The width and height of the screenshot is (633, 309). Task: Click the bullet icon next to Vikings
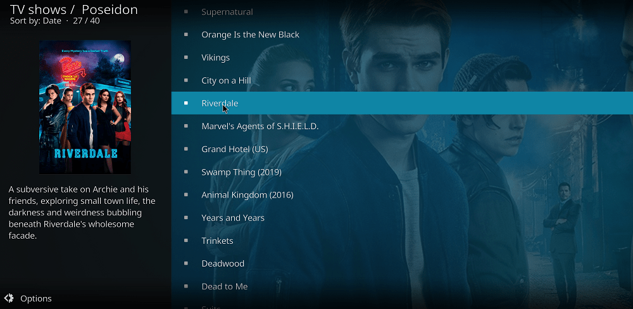click(x=185, y=58)
